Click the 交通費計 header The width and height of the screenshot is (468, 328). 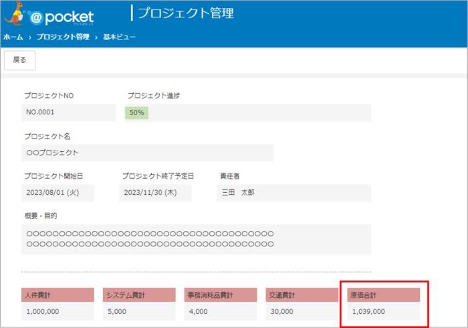point(302,295)
